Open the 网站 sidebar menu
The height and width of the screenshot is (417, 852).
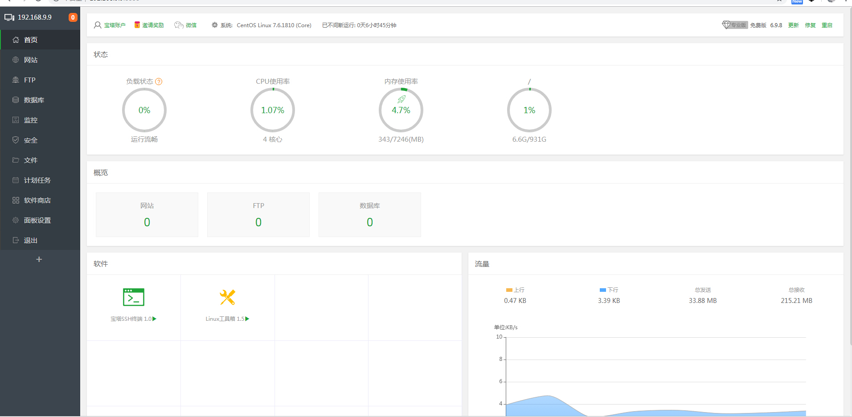(x=31, y=60)
